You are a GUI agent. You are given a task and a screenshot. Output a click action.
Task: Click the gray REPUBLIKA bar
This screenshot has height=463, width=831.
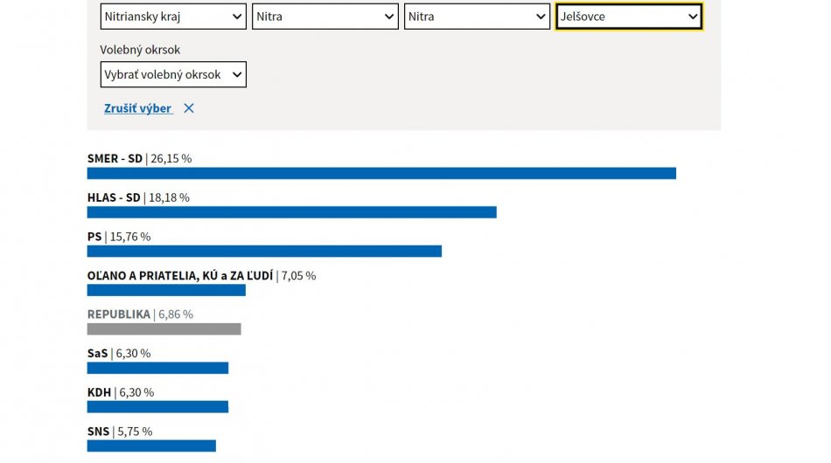[164, 329]
